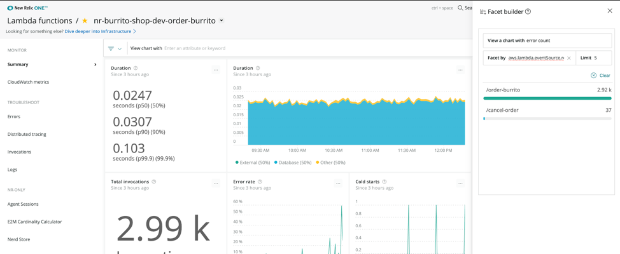Screen dimensions: 620x254
Task: Toggle the Database (50%) legend item
Action: (x=292, y=163)
